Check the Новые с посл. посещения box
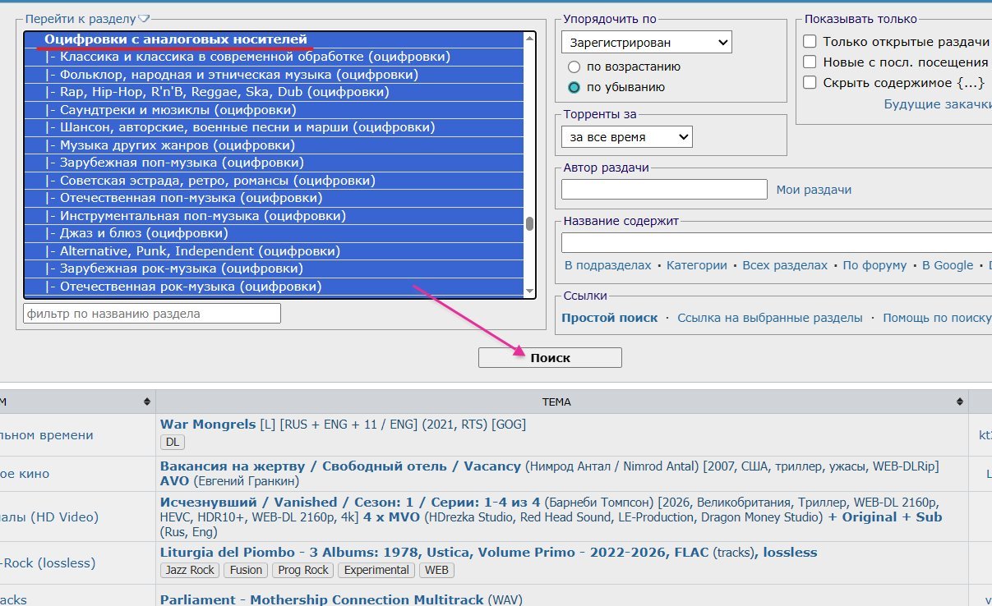Image resolution: width=992 pixels, height=606 pixels. coord(810,62)
